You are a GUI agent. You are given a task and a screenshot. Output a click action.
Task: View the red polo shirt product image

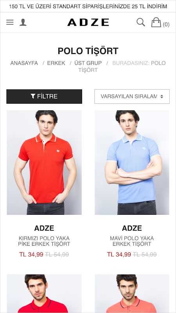[x=44, y=162]
